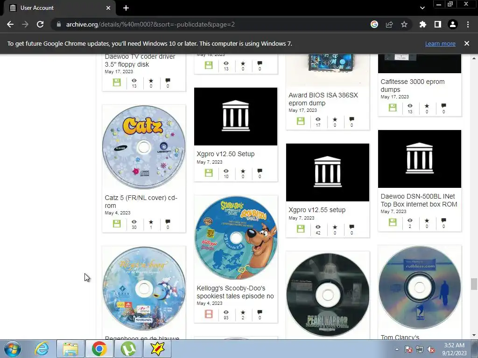Click the software icon on Award BIOS card

tap(301, 121)
